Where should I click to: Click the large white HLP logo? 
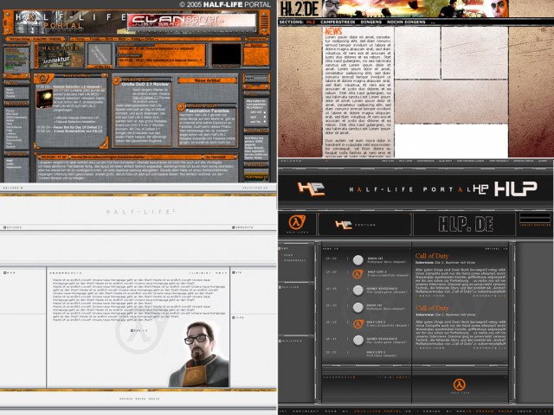(516, 188)
